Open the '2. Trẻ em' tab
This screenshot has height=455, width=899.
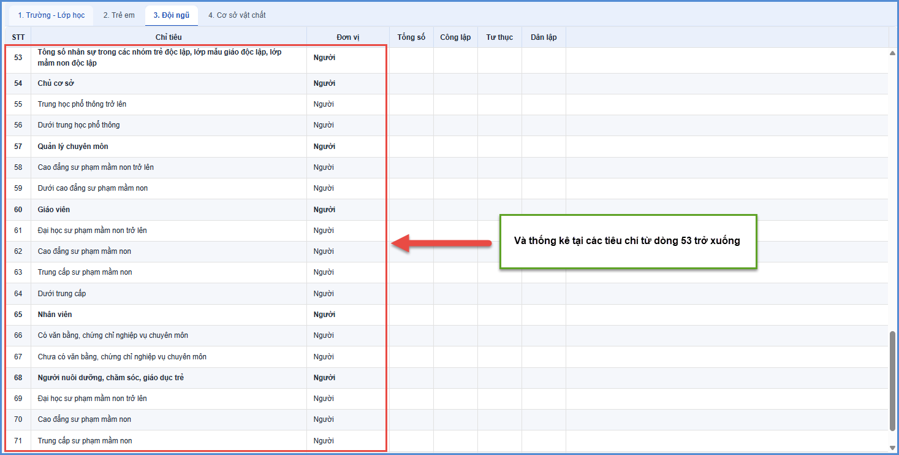pyautogui.click(x=119, y=15)
